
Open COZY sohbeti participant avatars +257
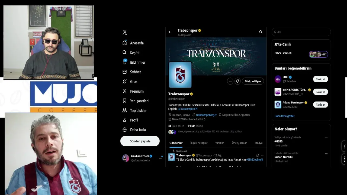click(318, 54)
